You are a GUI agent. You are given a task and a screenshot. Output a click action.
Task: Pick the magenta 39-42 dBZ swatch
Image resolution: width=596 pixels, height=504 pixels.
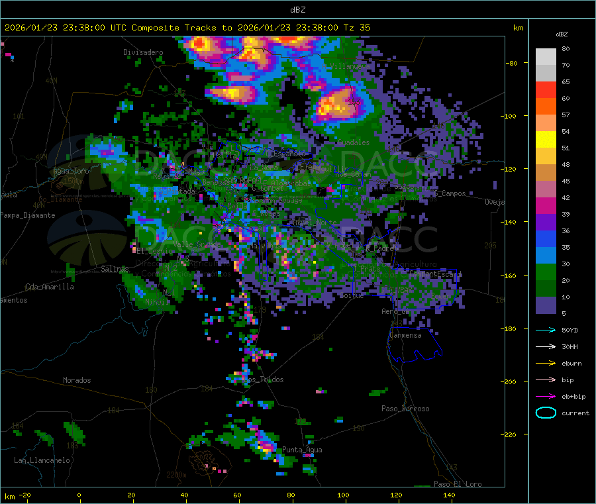[546, 205]
